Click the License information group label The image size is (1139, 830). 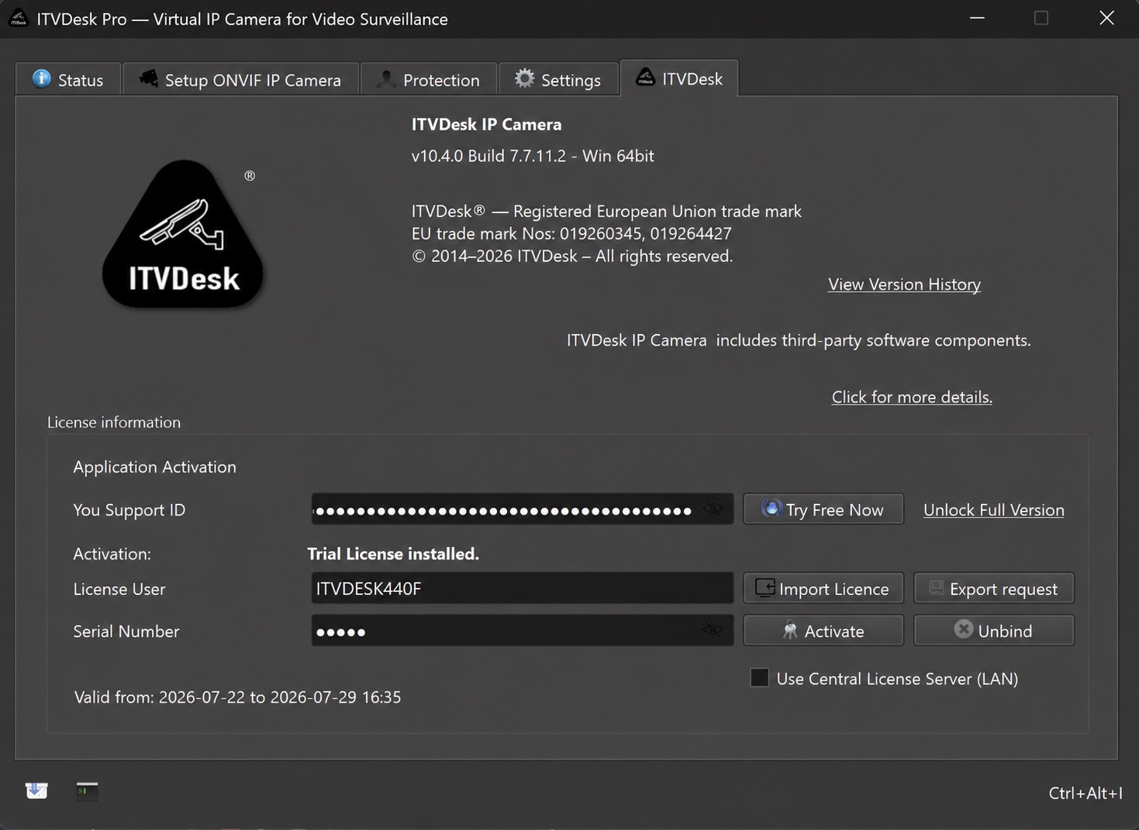click(x=114, y=422)
